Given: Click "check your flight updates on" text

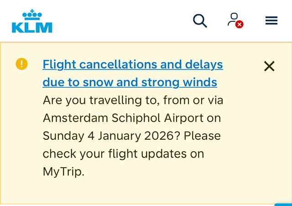Looking at the screenshot, I should tap(123, 154).
